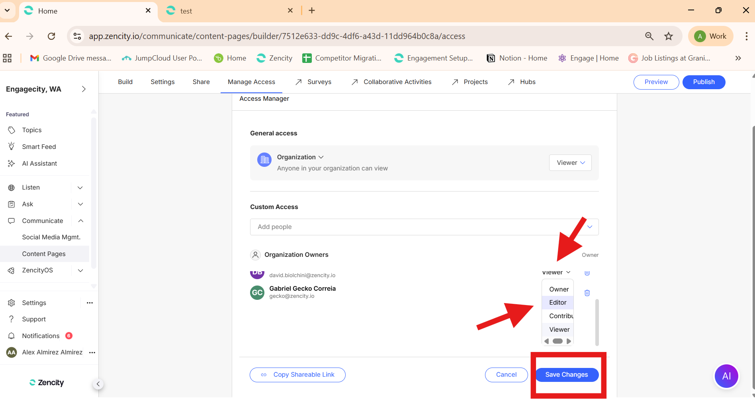
Task: Collapse the sidebar with the arrow button
Action: point(98,384)
